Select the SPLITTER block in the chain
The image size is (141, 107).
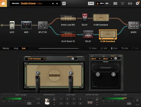coord(43,25)
